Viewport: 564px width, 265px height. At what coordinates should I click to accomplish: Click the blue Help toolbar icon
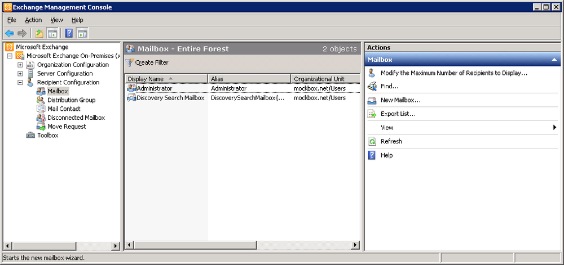click(x=69, y=34)
